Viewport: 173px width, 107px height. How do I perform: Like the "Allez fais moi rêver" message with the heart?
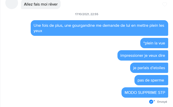click(x=165, y=4)
